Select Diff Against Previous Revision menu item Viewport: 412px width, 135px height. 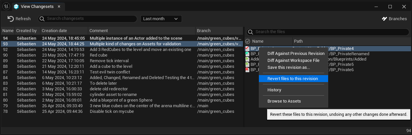point(296,54)
